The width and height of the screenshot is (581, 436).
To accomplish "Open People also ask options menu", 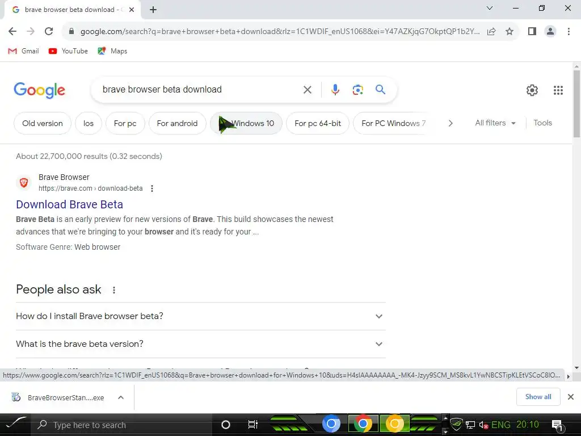I will (113, 290).
